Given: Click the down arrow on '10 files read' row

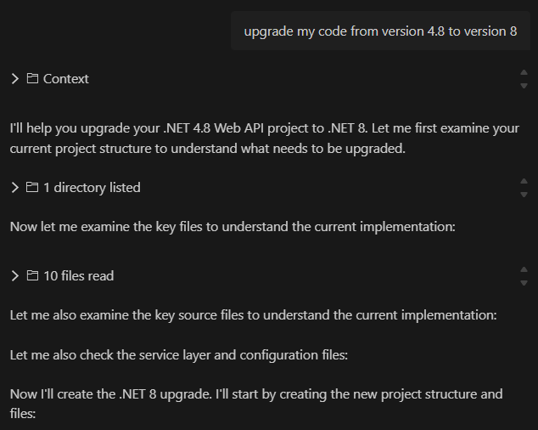Looking at the screenshot, I should pos(524,283).
